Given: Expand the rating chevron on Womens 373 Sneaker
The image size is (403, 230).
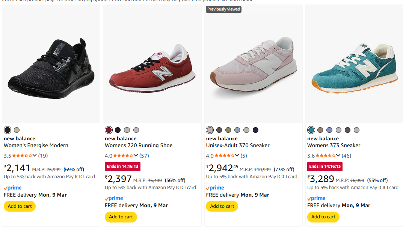Looking at the screenshot, I should click(x=338, y=156).
